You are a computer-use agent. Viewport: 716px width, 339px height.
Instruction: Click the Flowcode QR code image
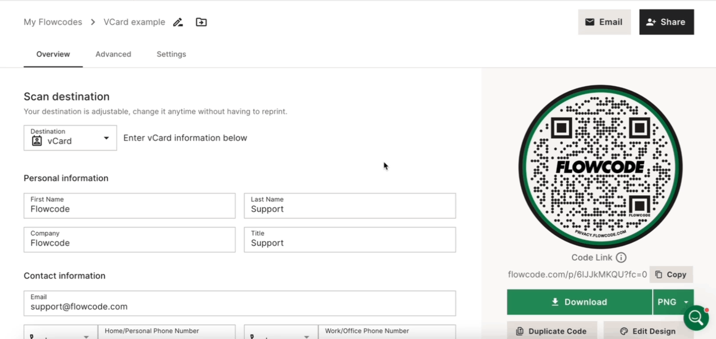point(600,167)
